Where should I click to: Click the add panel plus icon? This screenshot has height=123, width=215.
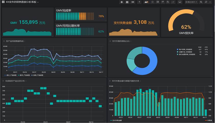122,2
